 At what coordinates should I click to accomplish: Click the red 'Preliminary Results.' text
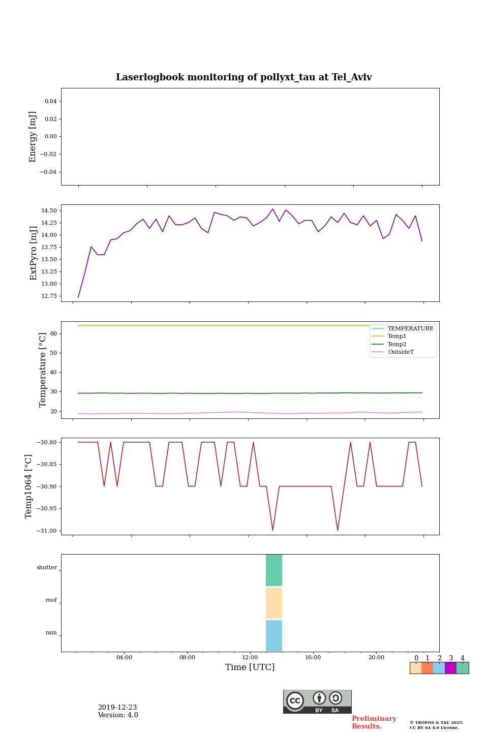tap(374, 722)
